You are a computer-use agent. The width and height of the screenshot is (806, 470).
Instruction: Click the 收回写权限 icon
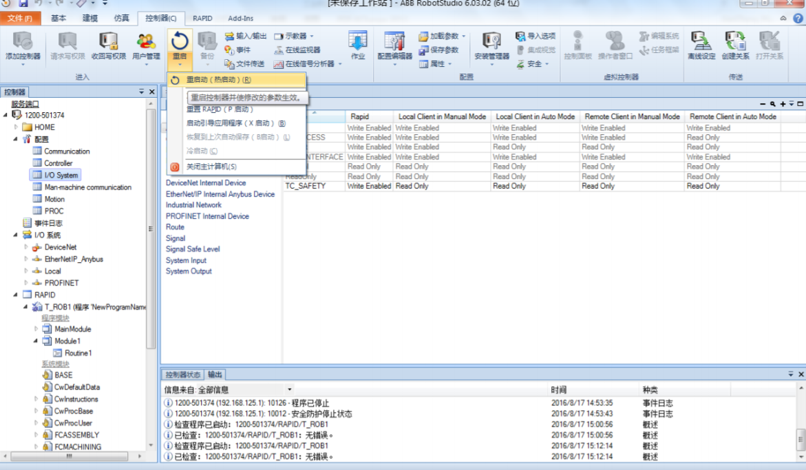pyautogui.click(x=109, y=46)
